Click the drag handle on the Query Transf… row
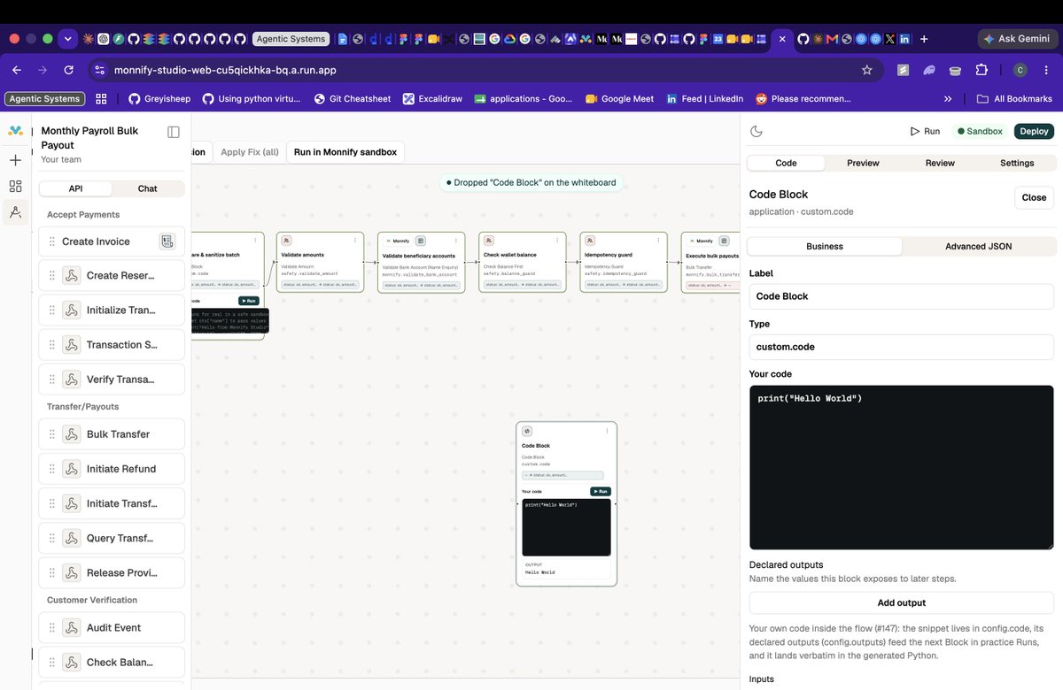This screenshot has height=690, width=1063. [52, 538]
